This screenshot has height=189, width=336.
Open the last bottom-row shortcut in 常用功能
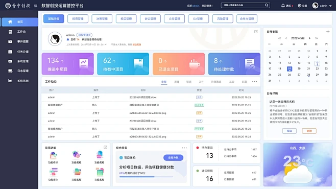coord(100,172)
